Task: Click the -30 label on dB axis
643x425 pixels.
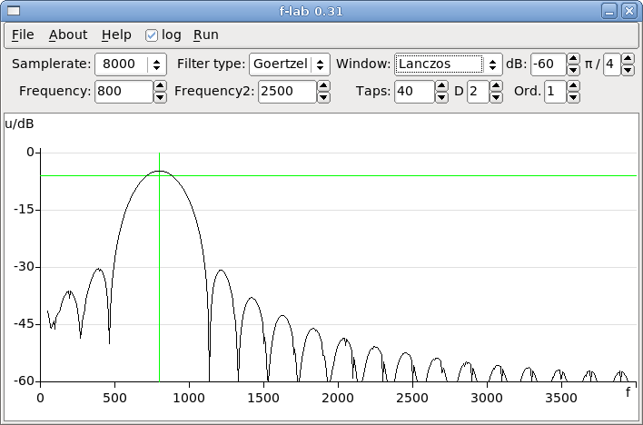Action: (x=24, y=267)
